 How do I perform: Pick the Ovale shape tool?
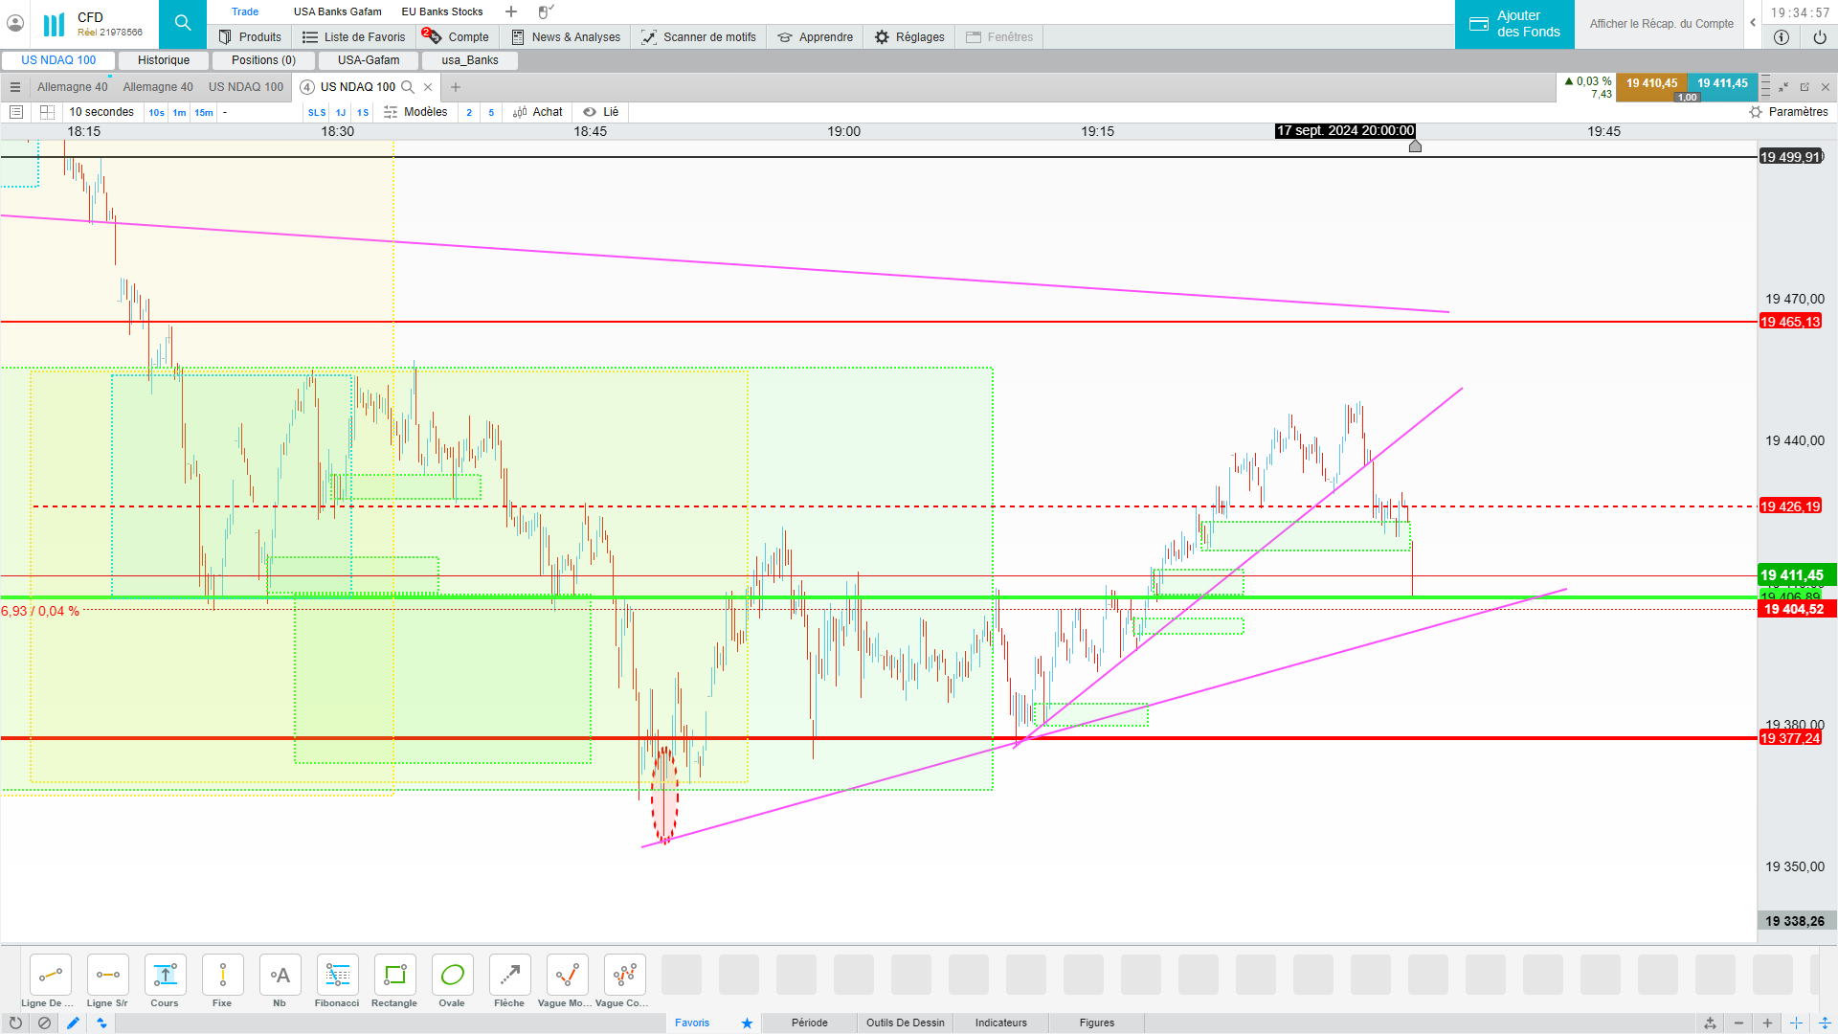pyautogui.click(x=452, y=976)
